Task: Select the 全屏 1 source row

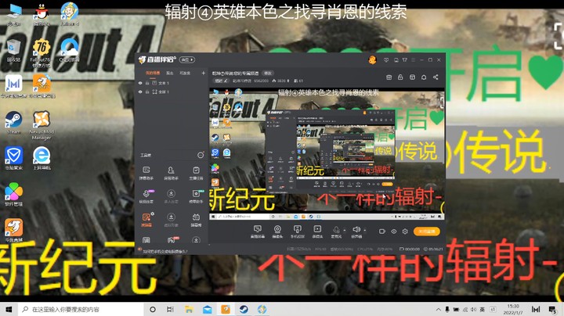Action: point(172,92)
